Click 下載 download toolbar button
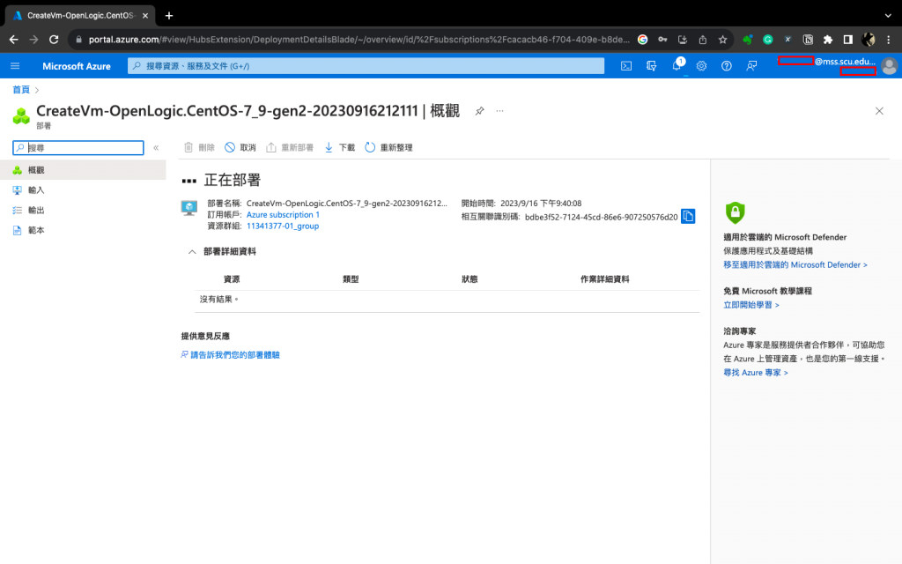 [x=339, y=148]
